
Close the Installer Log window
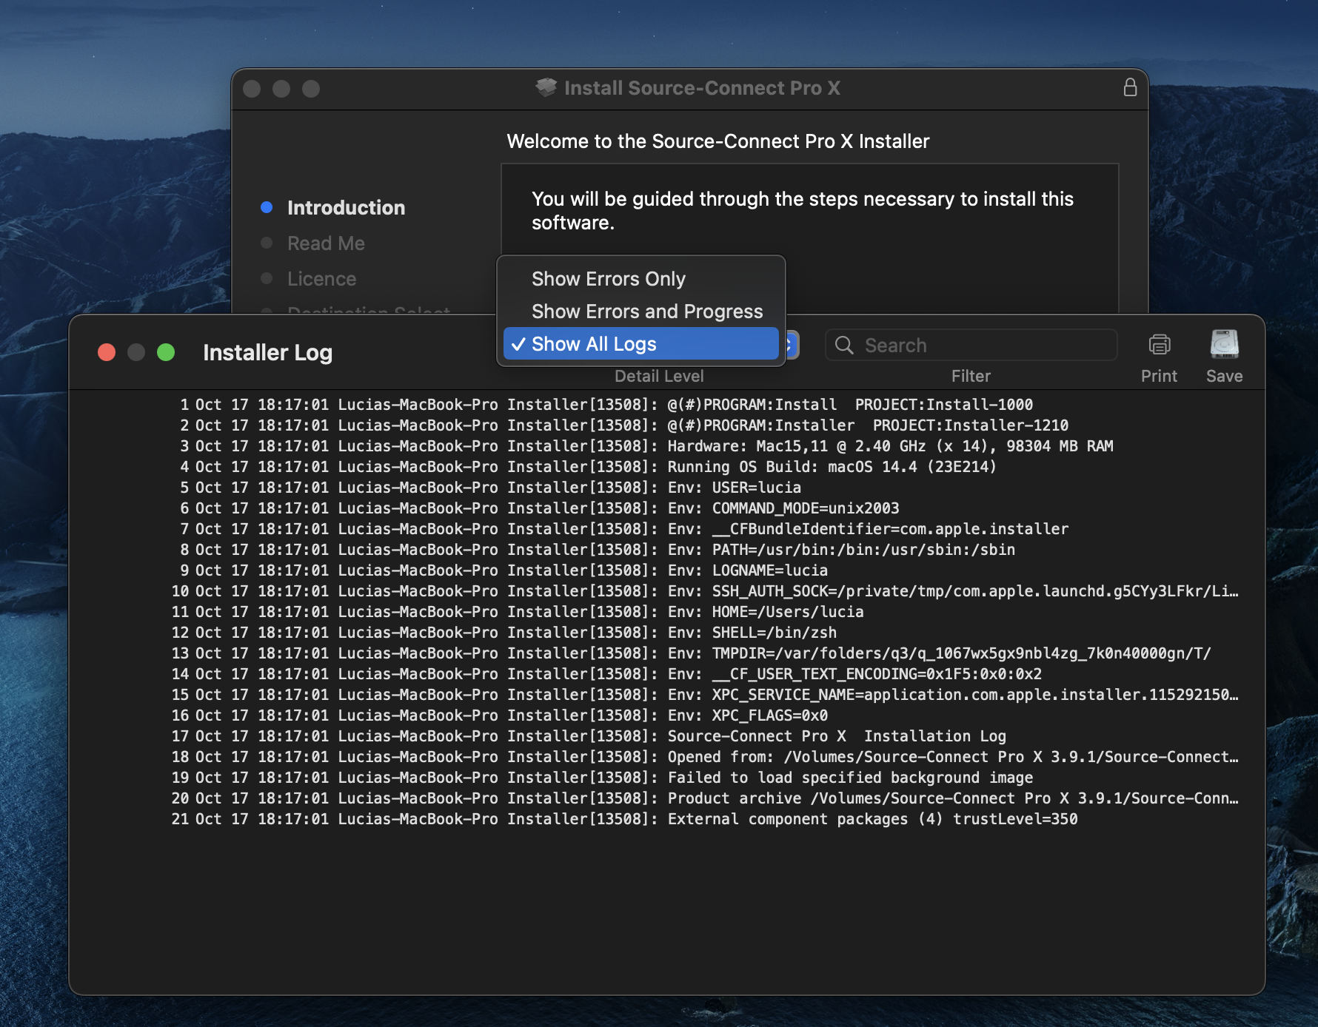[x=107, y=352]
